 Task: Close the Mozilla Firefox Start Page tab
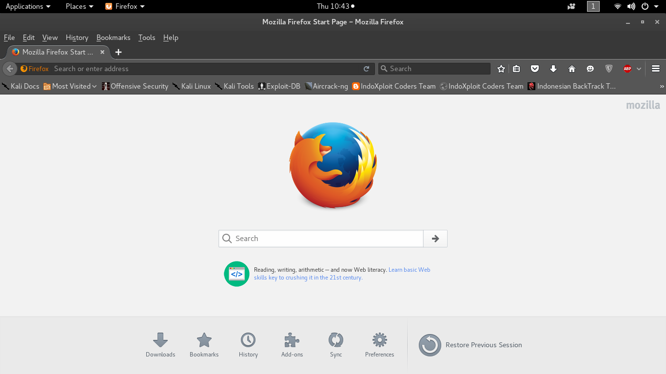(102, 52)
